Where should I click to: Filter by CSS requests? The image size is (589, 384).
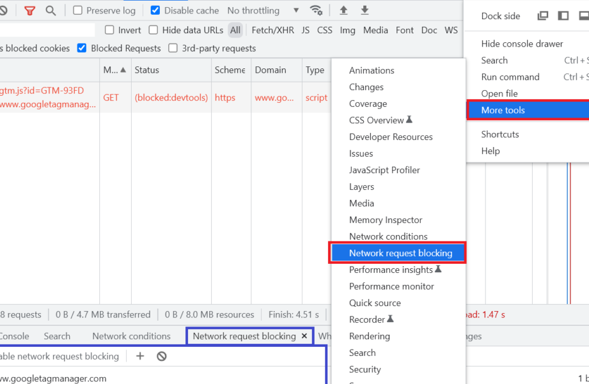point(324,30)
